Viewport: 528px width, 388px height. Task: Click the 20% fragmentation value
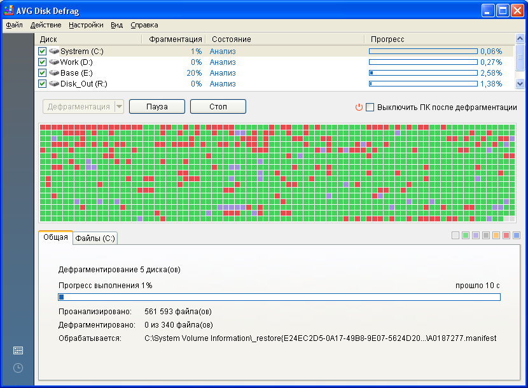click(194, 73)
